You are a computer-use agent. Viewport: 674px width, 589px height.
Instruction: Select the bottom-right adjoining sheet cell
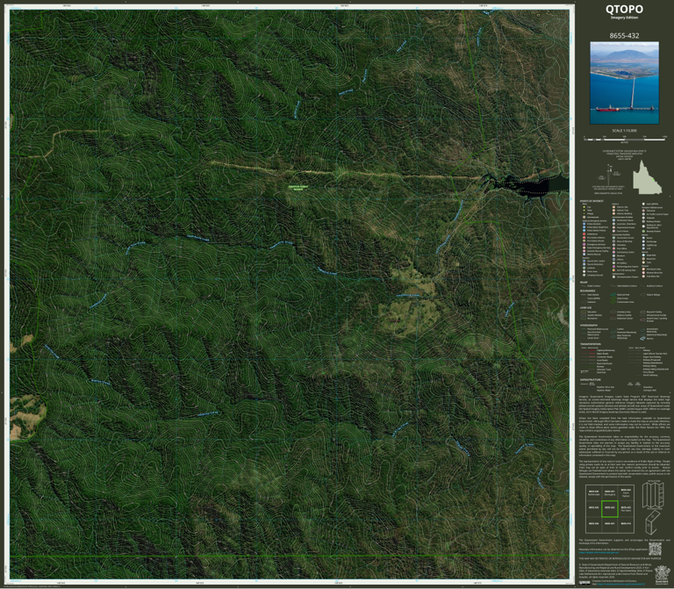(x=626, y=524)
